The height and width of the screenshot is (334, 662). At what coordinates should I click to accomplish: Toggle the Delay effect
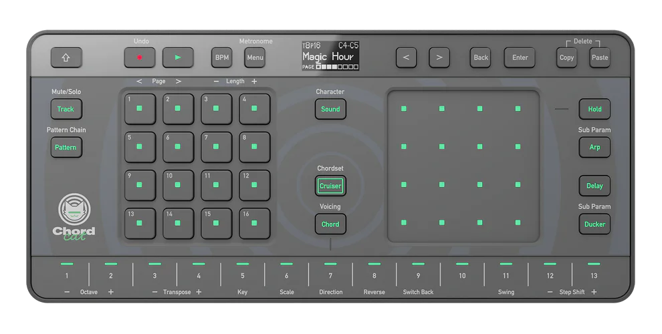click(x=594, y=186)
